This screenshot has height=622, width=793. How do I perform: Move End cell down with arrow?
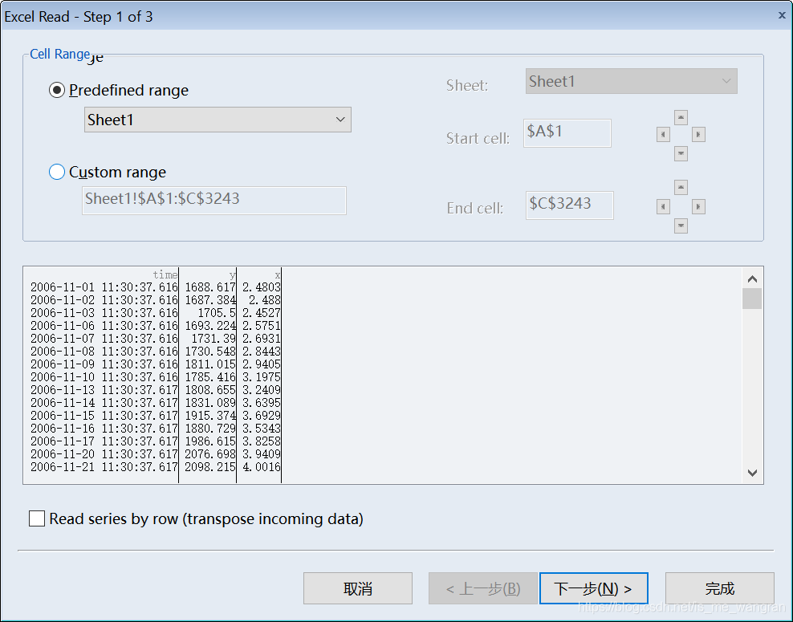681,226
